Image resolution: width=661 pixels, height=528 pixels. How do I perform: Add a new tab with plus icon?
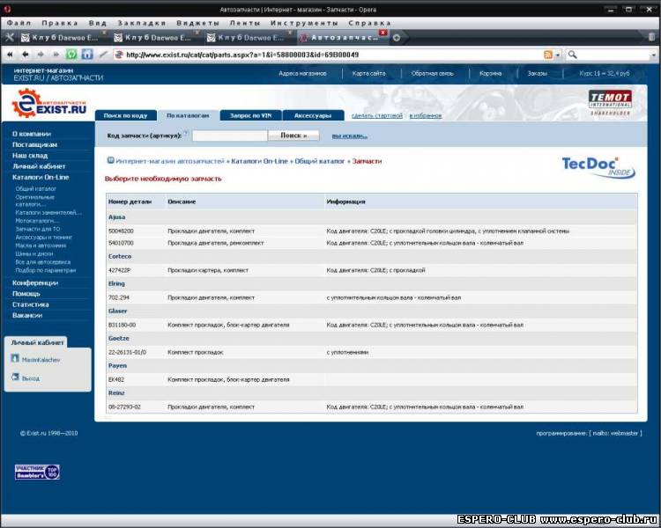pyautogui.click(x=397, y=38)
